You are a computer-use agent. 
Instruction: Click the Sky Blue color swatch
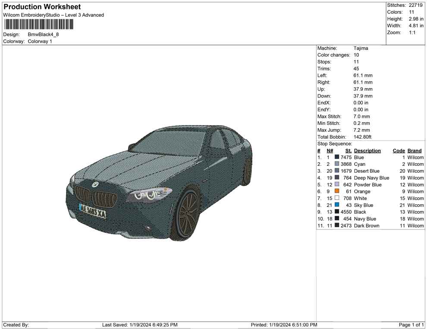337,205
